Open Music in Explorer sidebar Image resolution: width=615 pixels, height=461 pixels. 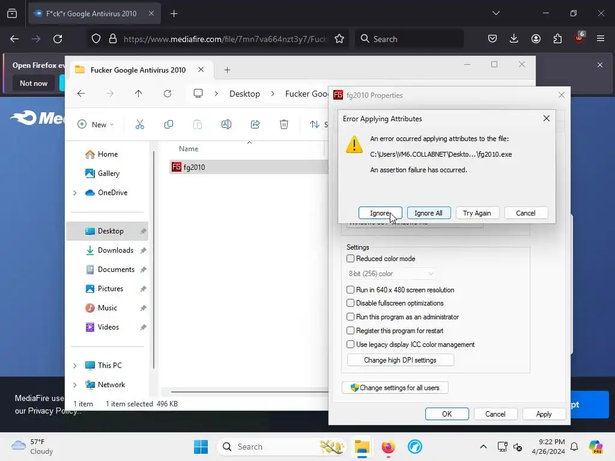point(108,308)
